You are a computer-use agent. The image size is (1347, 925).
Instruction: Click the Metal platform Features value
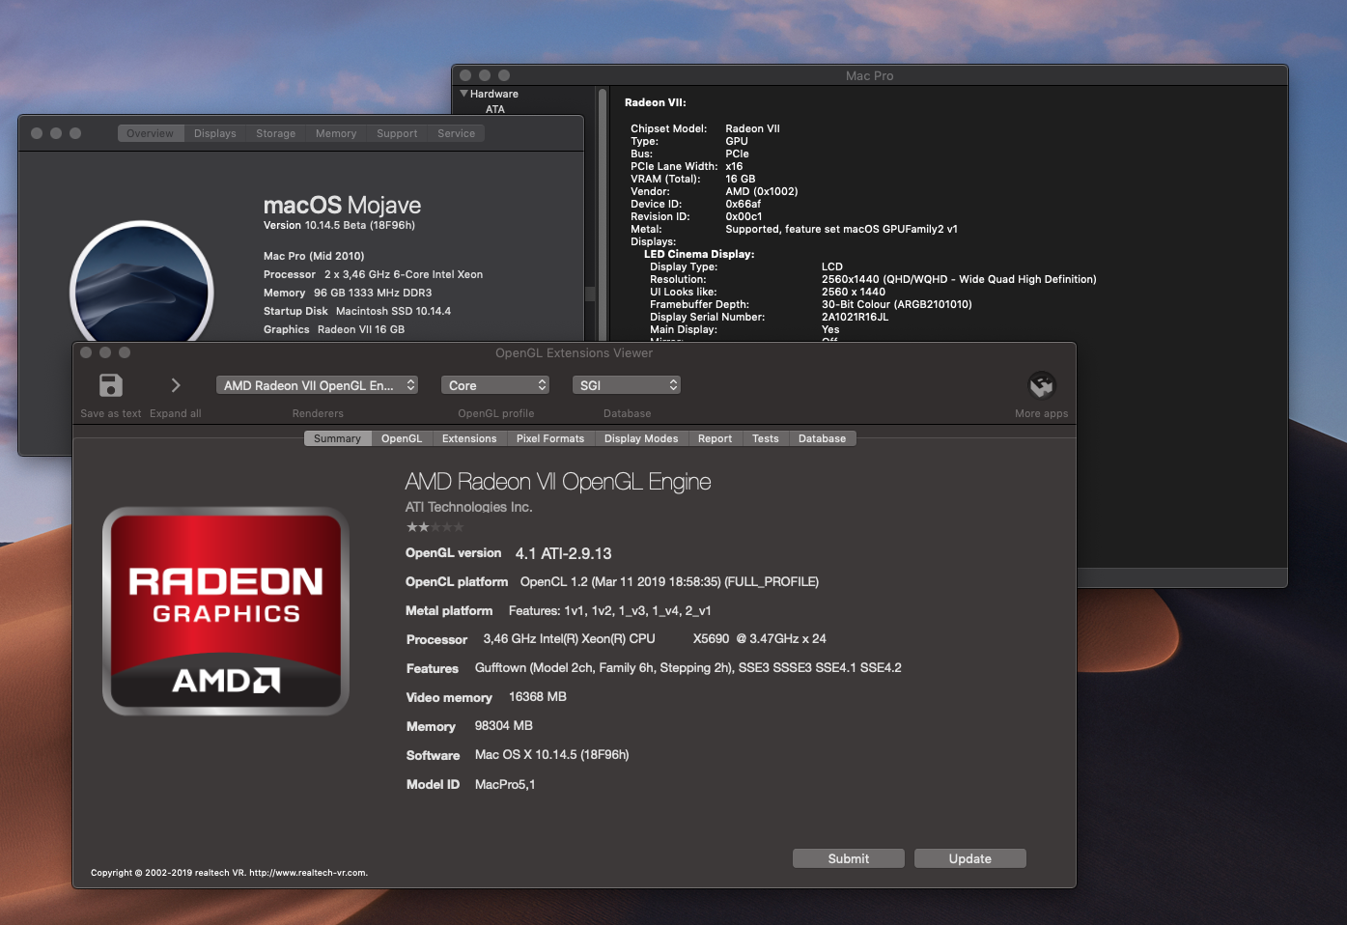tap(610, 610)
